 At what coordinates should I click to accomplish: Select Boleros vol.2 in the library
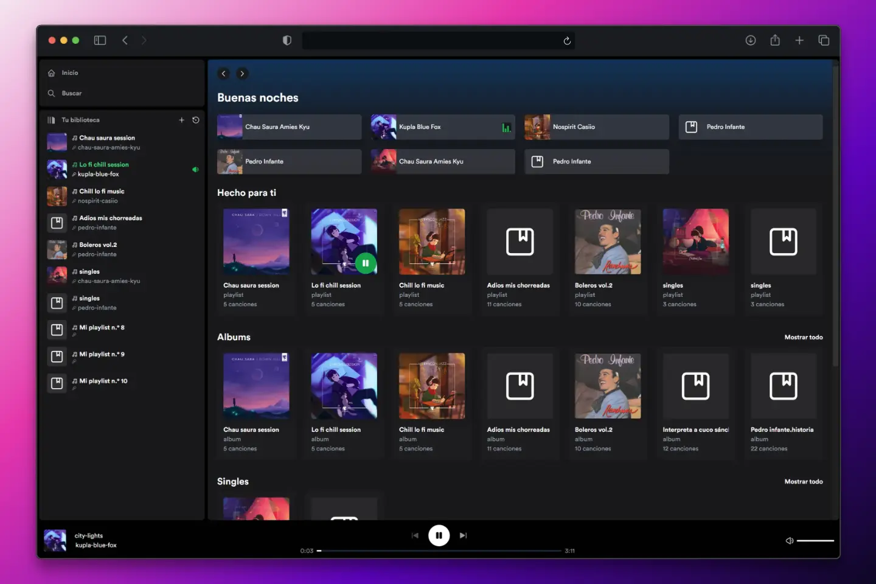tap(122, 249)
